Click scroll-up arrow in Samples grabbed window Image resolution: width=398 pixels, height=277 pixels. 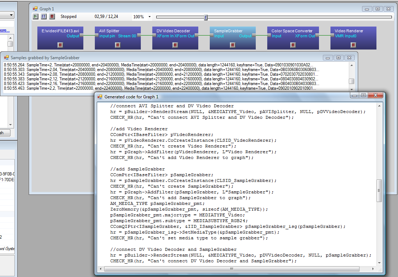pyautogui.click(x=352, y=65)
